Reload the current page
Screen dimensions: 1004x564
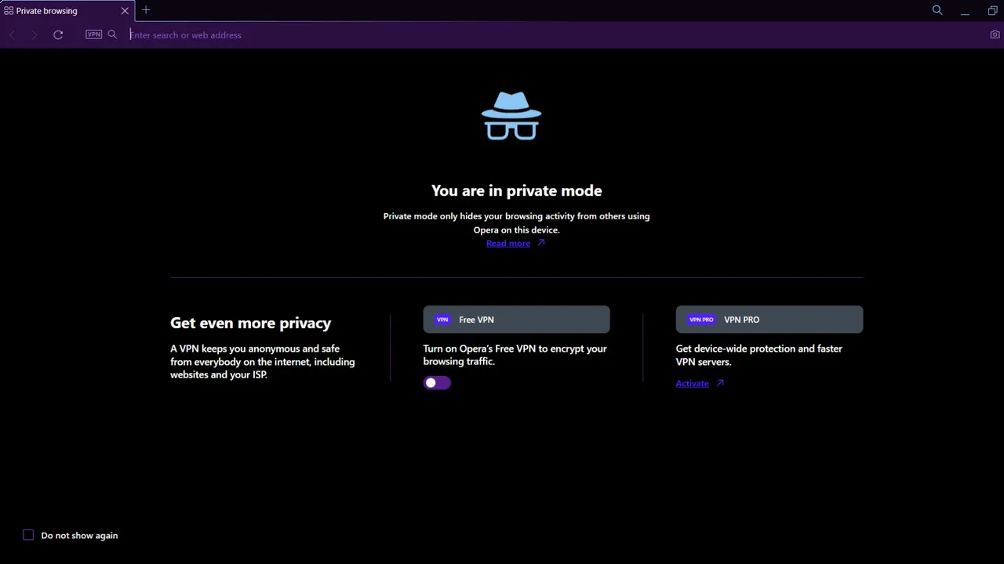[58, 34]
